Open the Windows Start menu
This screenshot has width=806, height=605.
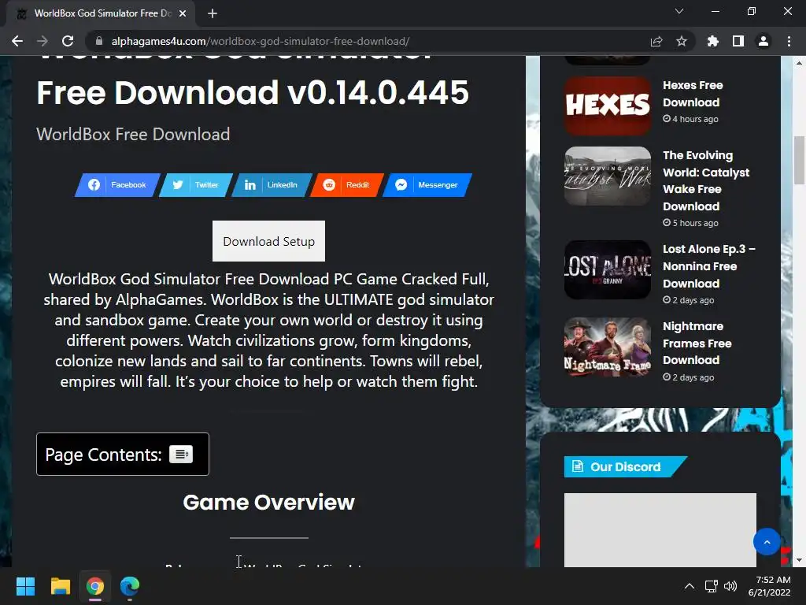point(25,586)
